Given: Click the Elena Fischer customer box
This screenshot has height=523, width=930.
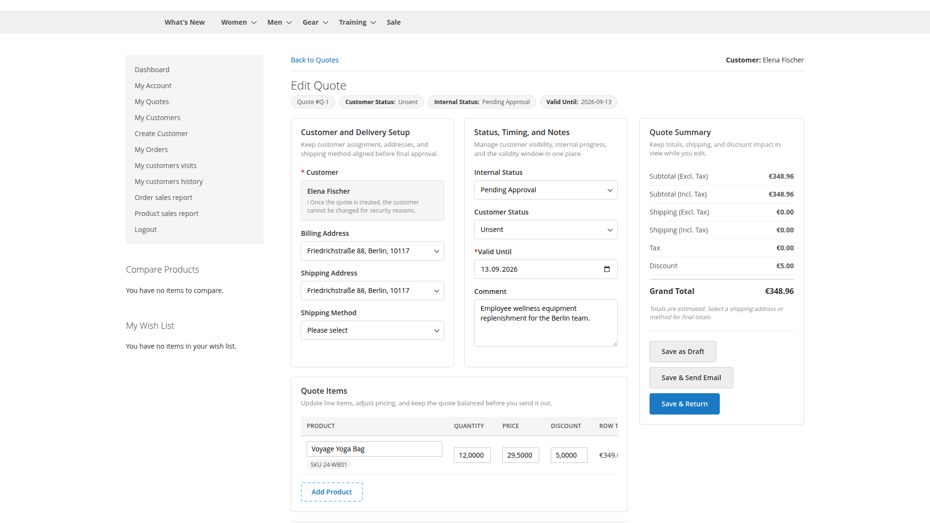Looking at the screenshot, I should (372, 200).
